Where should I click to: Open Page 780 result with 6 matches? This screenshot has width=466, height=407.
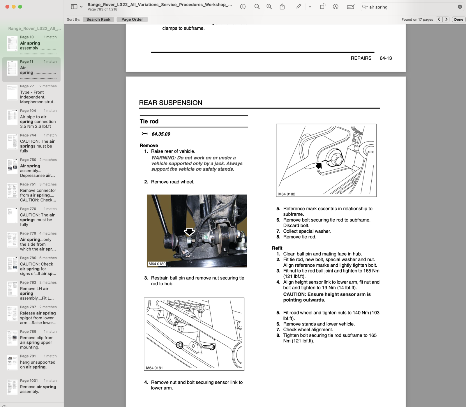point(31,266)
